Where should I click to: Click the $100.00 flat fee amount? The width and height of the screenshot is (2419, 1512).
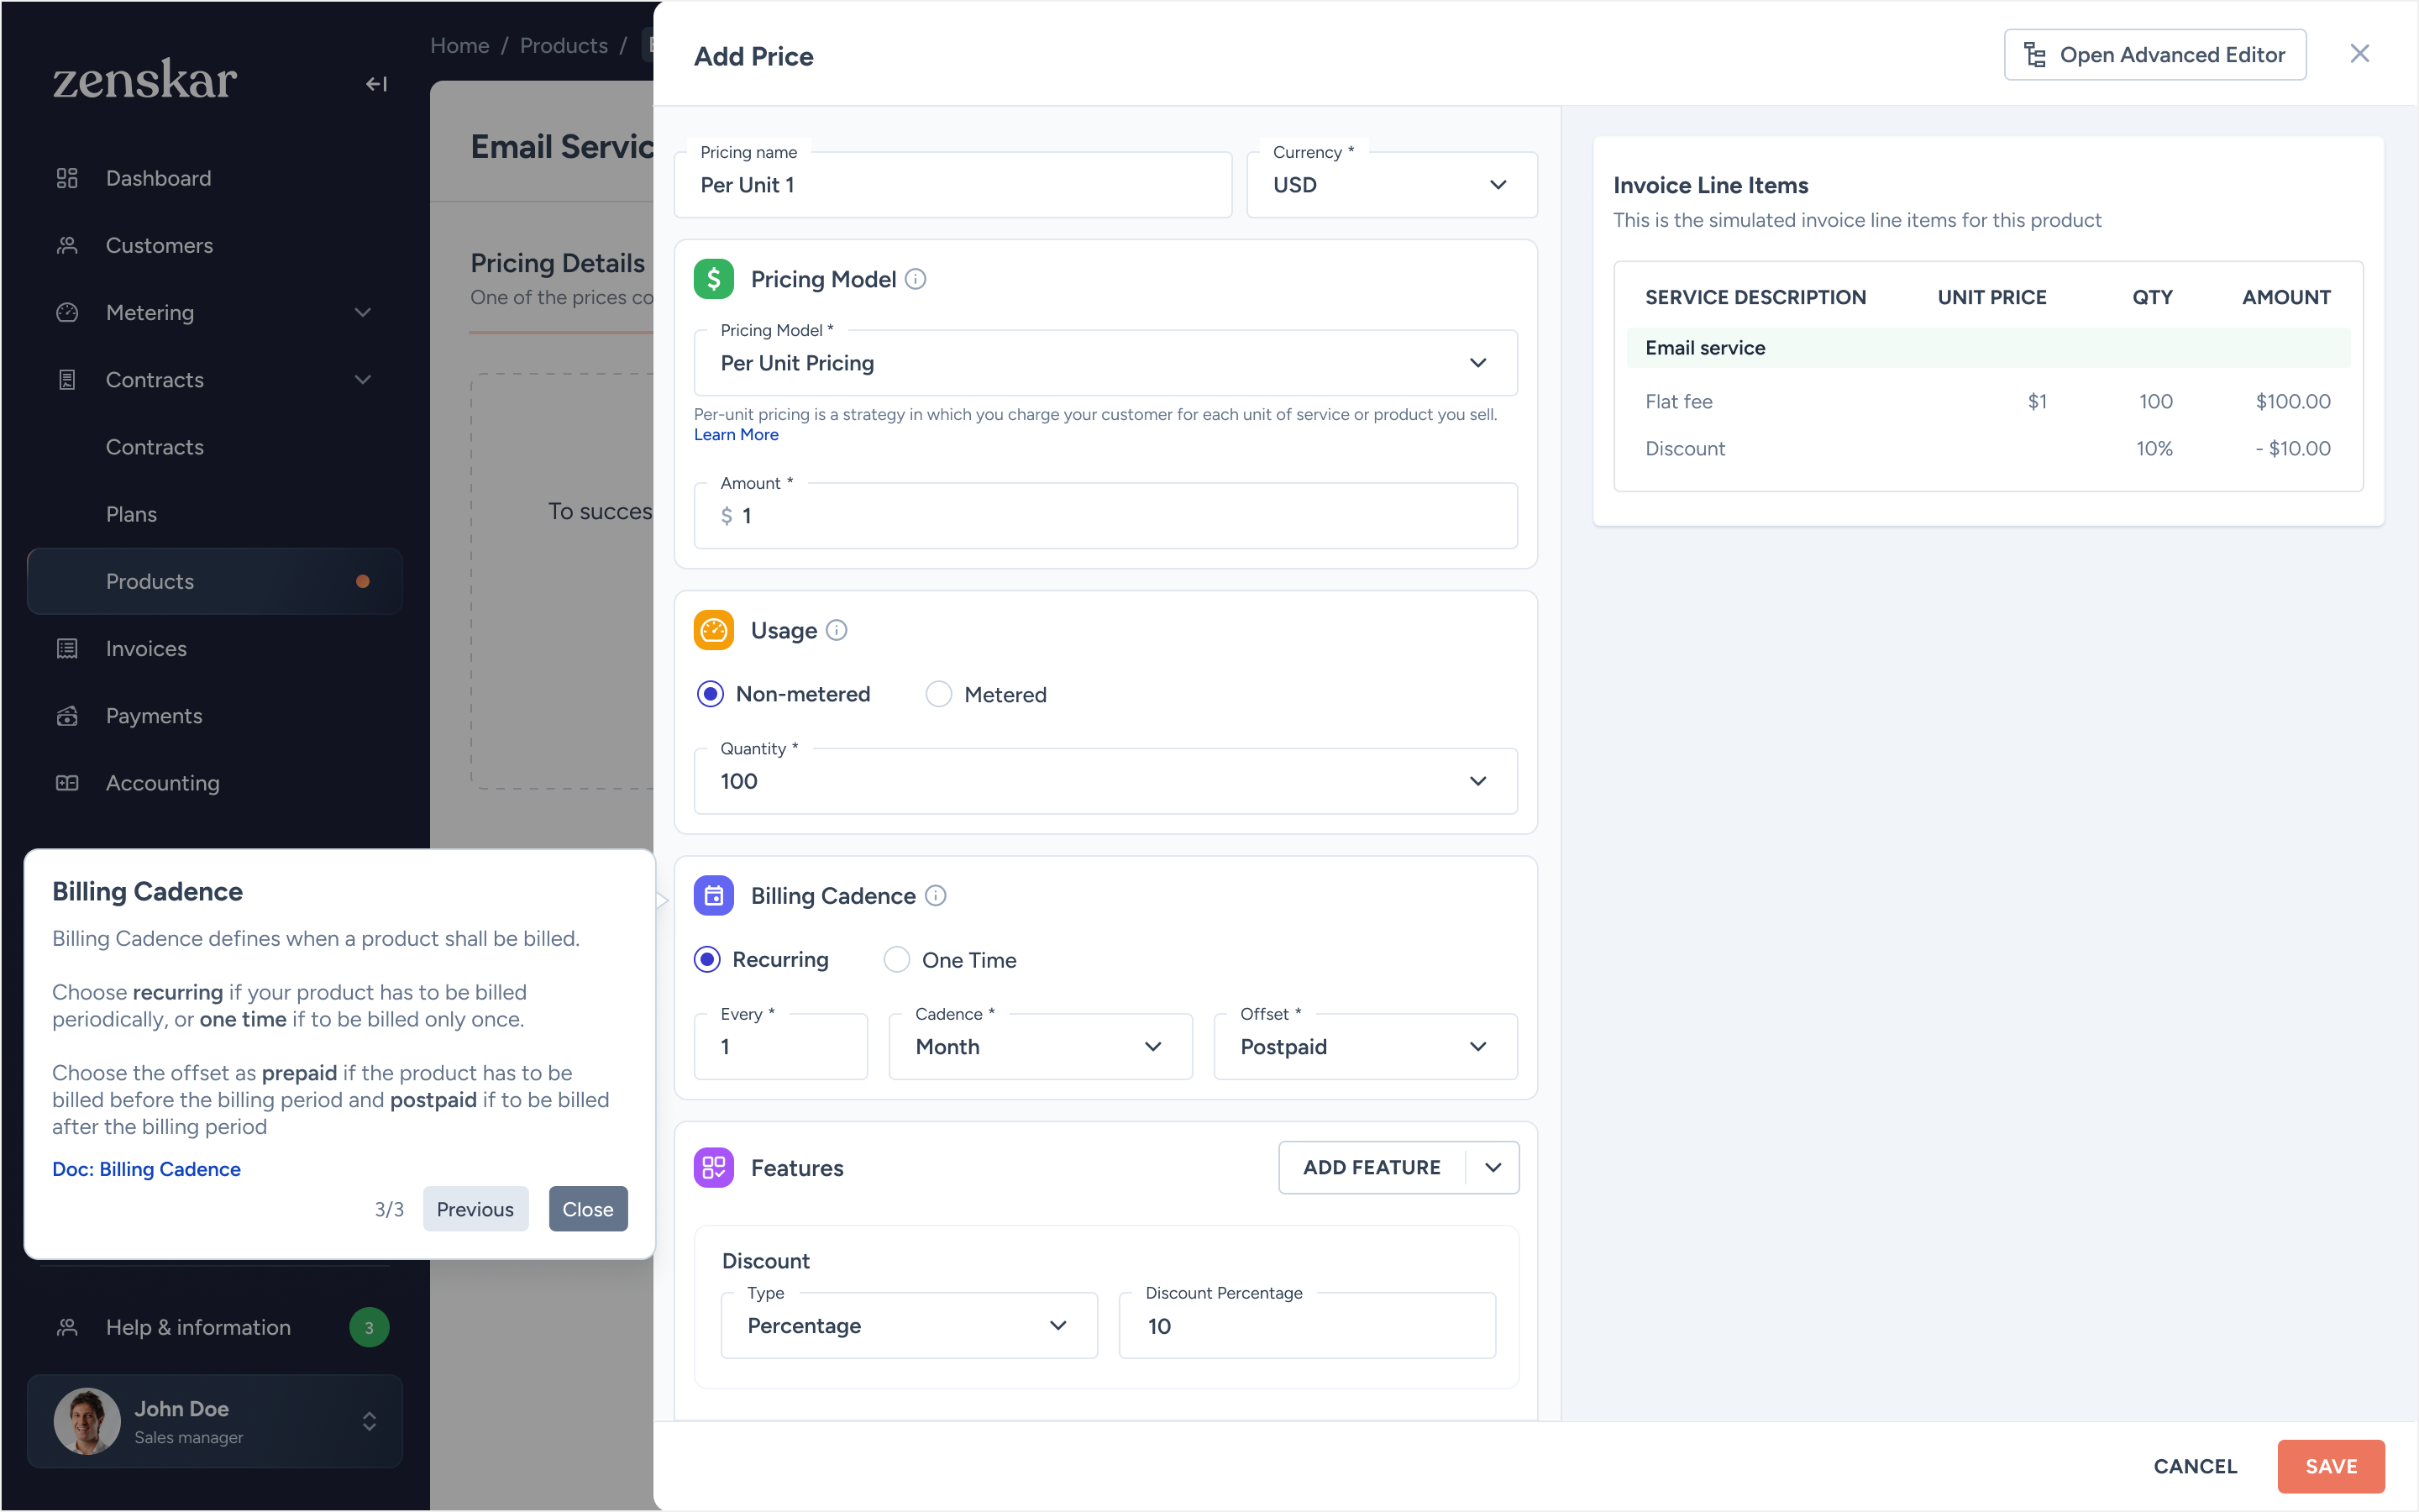[x=2293, y=401]
